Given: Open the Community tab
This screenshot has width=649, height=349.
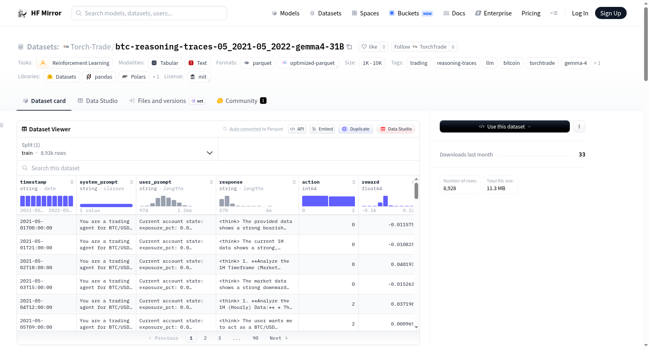Looking at the screenshot, I should (x=241, y=101).
